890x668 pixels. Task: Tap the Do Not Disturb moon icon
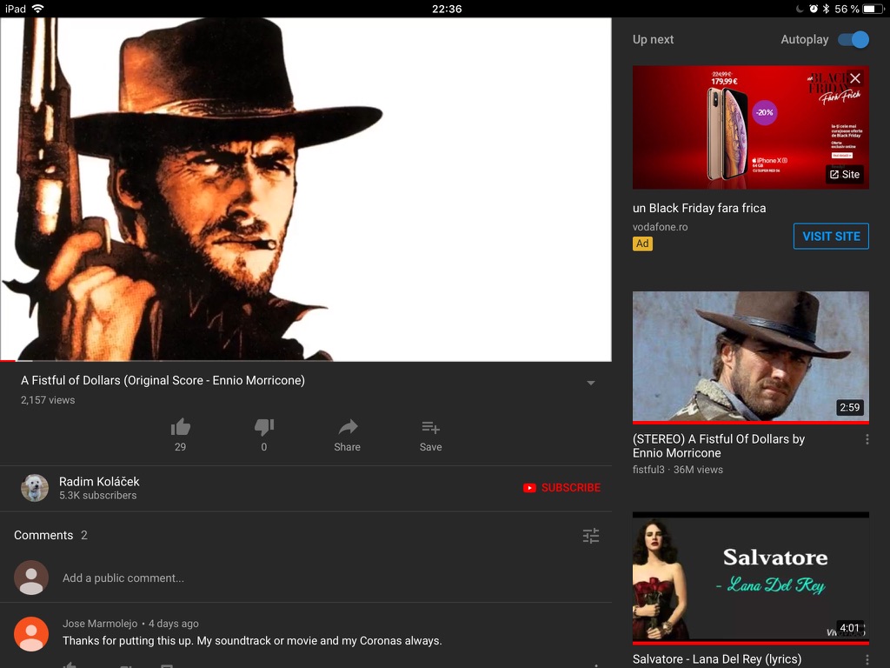tap(800, 9)
